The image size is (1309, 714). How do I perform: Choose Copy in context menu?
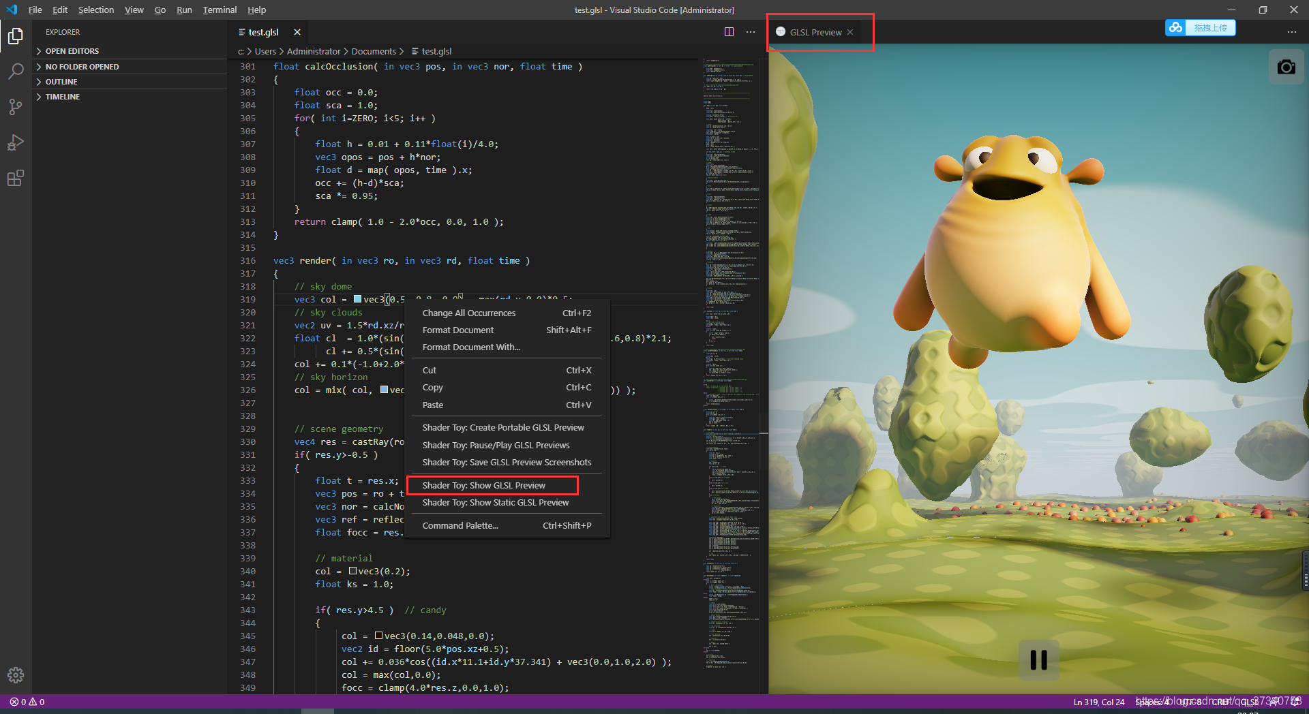click(507, 388)
